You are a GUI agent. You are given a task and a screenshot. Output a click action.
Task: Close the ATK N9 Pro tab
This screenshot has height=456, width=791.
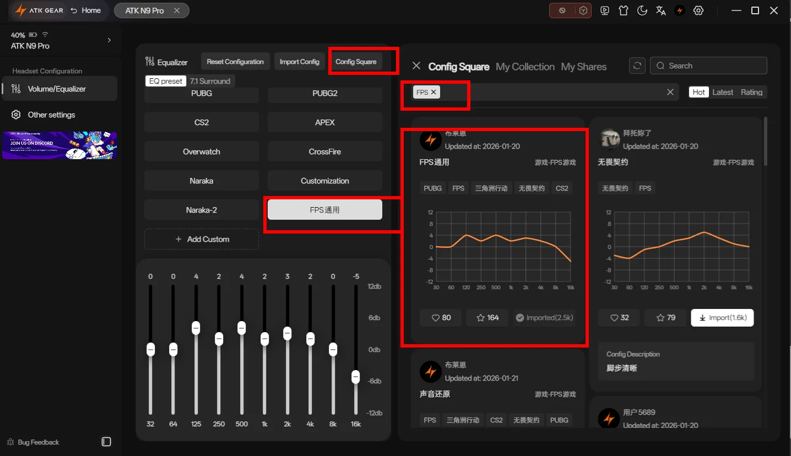tap(176, 10)
